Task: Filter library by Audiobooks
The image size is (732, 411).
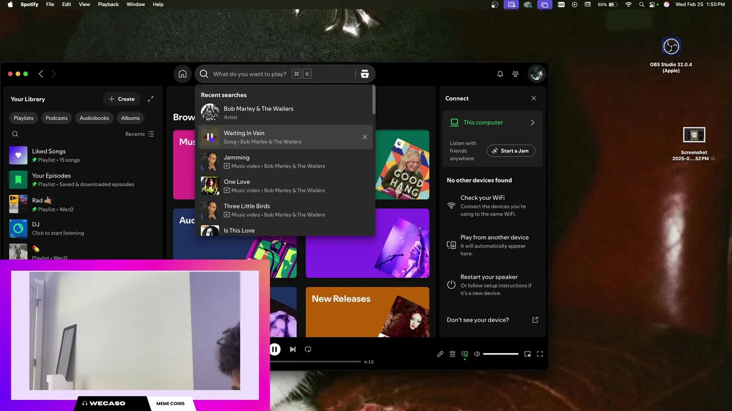Action: tap(94, 118)
